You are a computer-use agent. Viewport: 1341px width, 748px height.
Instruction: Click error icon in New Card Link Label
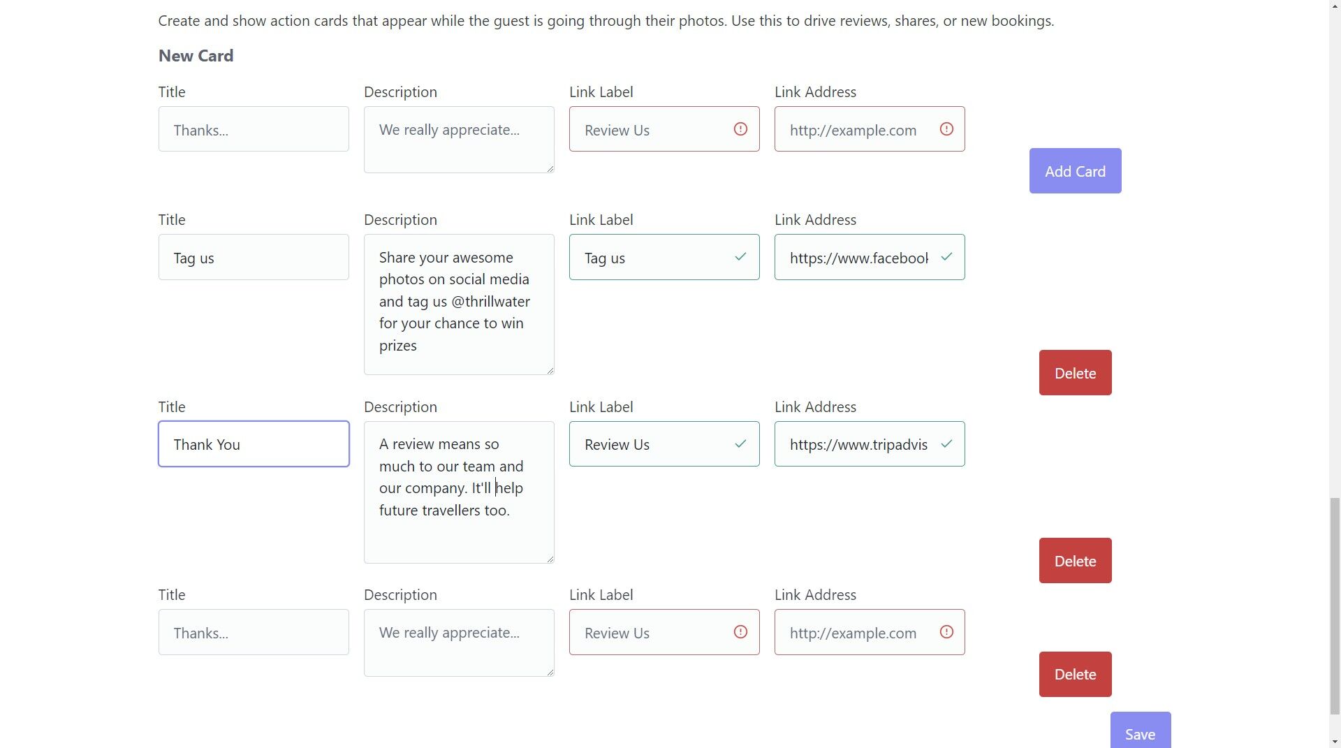point(740,129)
